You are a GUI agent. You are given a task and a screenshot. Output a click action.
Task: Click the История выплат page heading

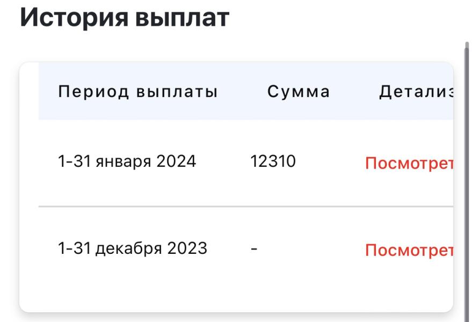pos(125,18)
